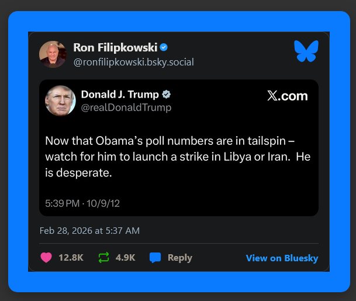This screenshot has height=301, width=356.
Task: Click the quoted tweet text about Obama's polls
Action: pyautogui.click(x=178, y=157)
